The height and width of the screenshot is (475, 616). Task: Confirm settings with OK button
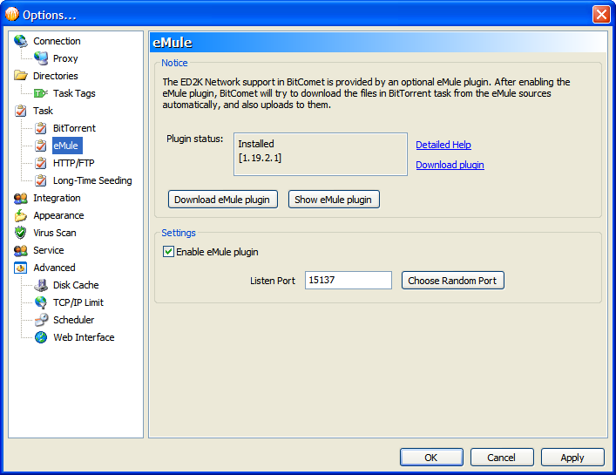431,457
